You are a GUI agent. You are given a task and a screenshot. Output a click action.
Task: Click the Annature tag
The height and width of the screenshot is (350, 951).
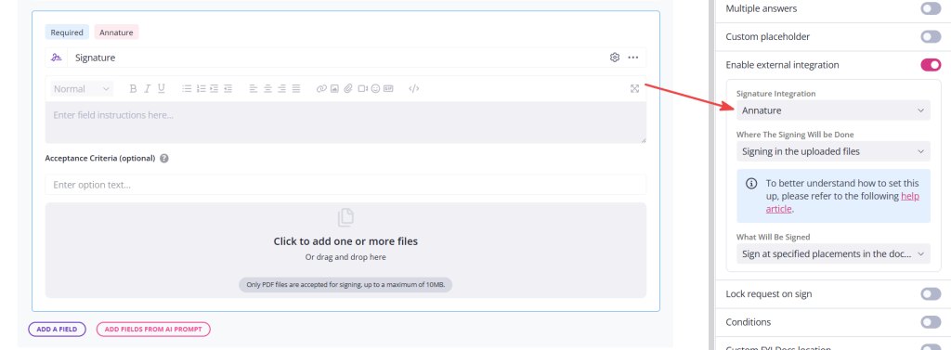116,32
